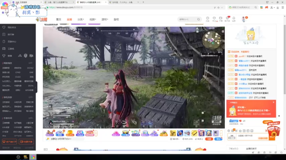The image size is (286, 160).
Task: Open the DOTA2 category link
Action: click(x=30, y=68)
